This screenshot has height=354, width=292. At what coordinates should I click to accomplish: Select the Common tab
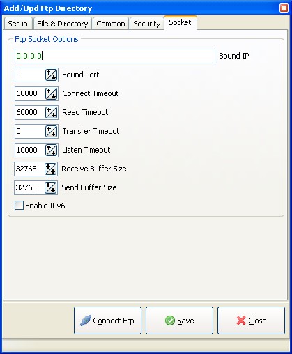[x=111, y=24]
